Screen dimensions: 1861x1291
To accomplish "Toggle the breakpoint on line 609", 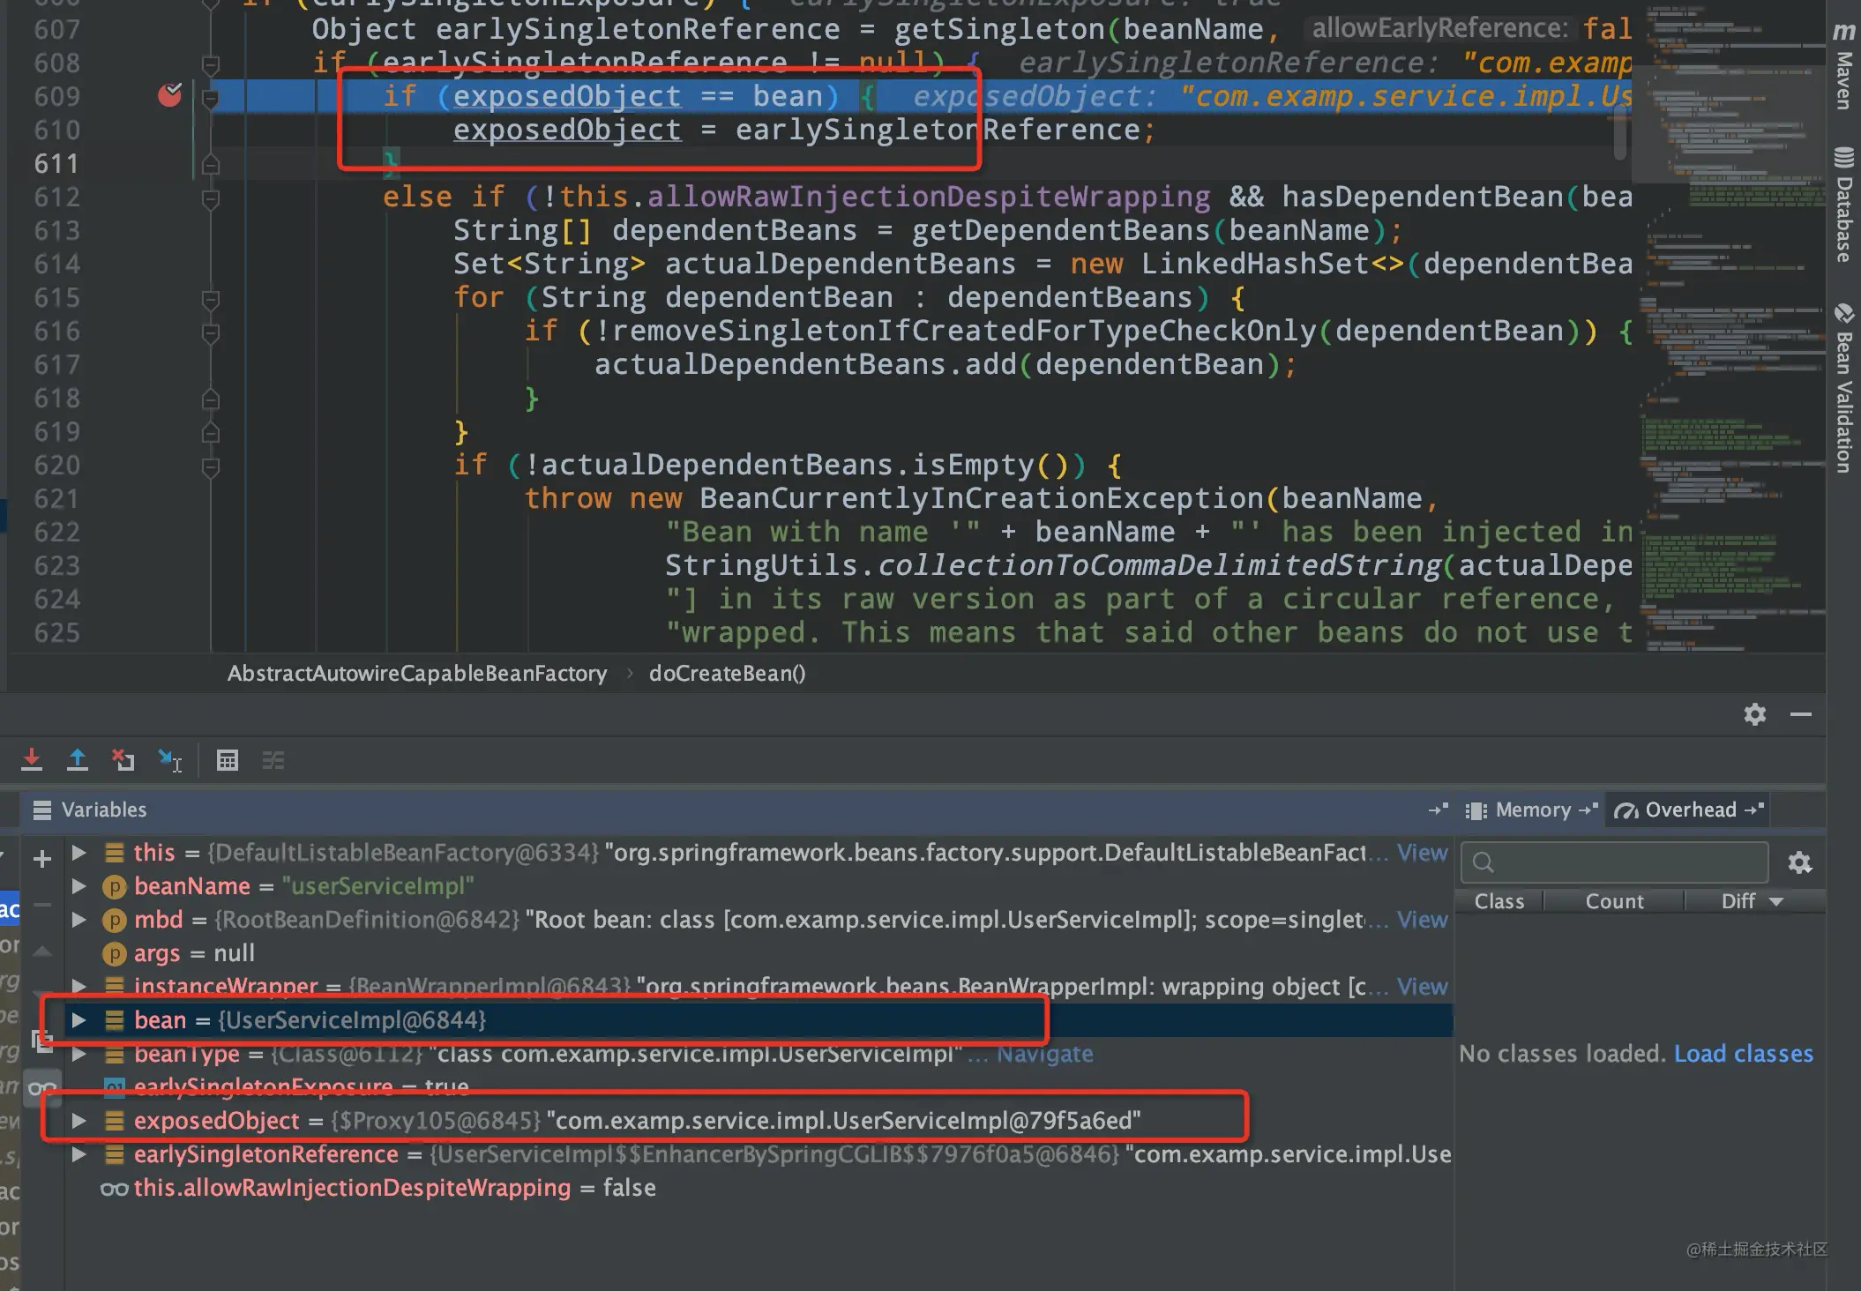I will [x=169, y=94].
